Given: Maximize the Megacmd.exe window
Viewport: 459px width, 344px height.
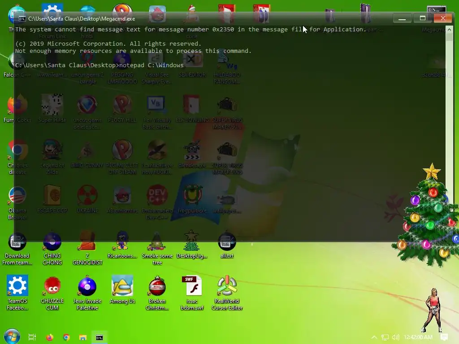Looking at the screenshot, I should pos(422,18).
